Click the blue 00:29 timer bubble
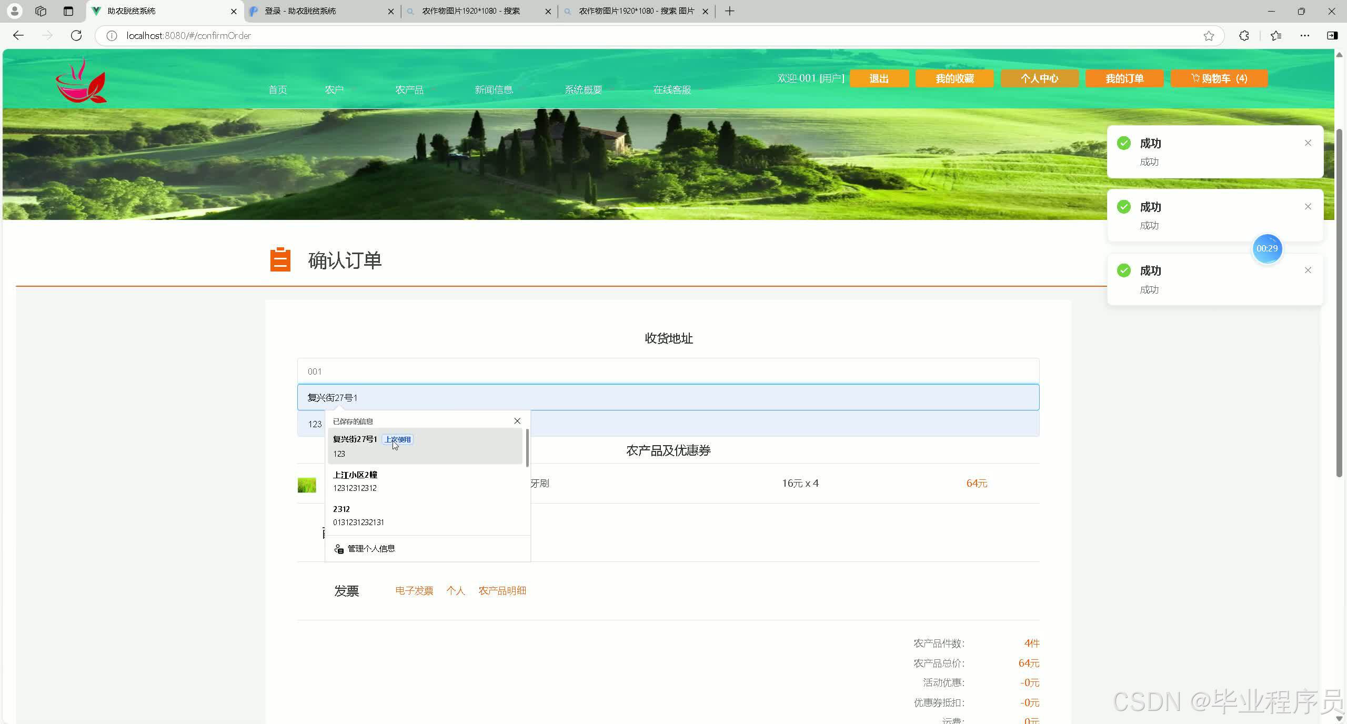 (x=1267, y=248)
